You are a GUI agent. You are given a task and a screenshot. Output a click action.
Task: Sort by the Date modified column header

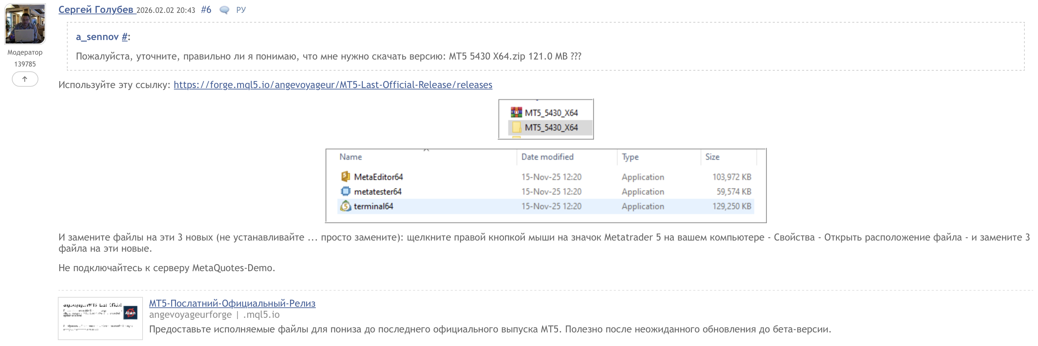547,157
